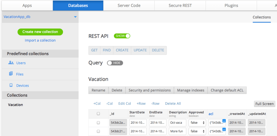Check the More fun row checkbox
This screenshot has height=136, width=277.
(98, 131)
